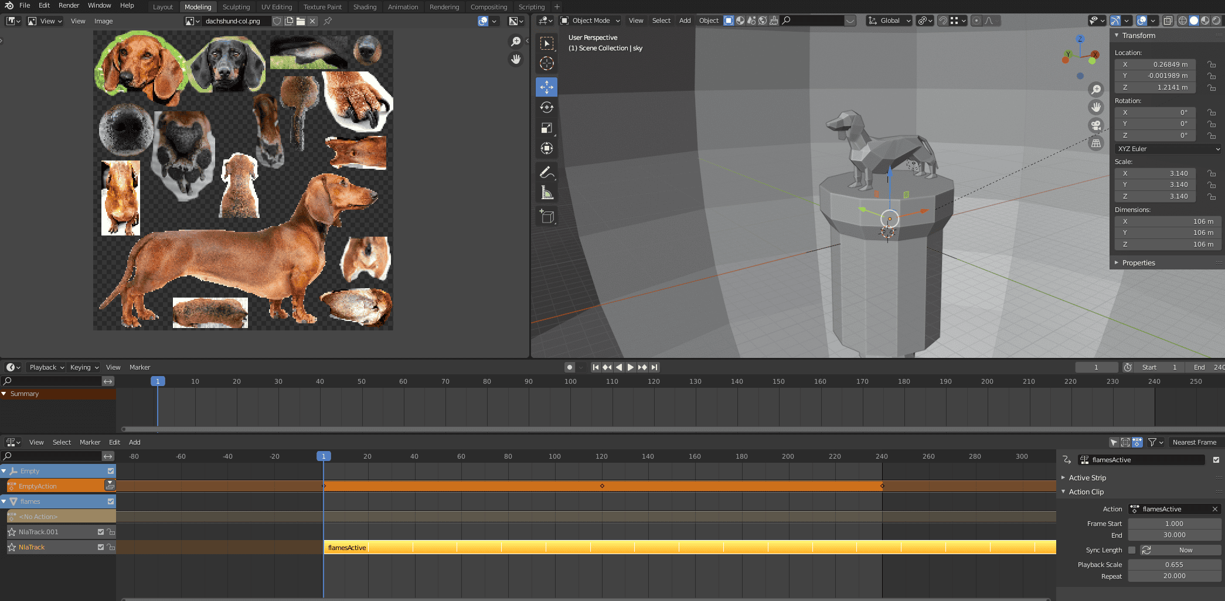Toggle camera view in the viewport
Image resolution: width=1225 pixels, height=601 pixels.
(1095, 125)
